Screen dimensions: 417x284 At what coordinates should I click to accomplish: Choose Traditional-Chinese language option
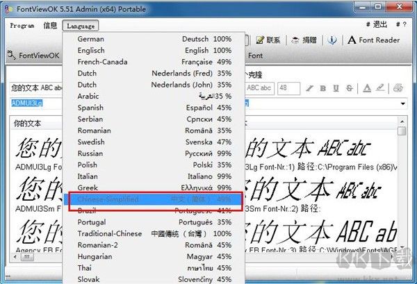coord(154,233)
